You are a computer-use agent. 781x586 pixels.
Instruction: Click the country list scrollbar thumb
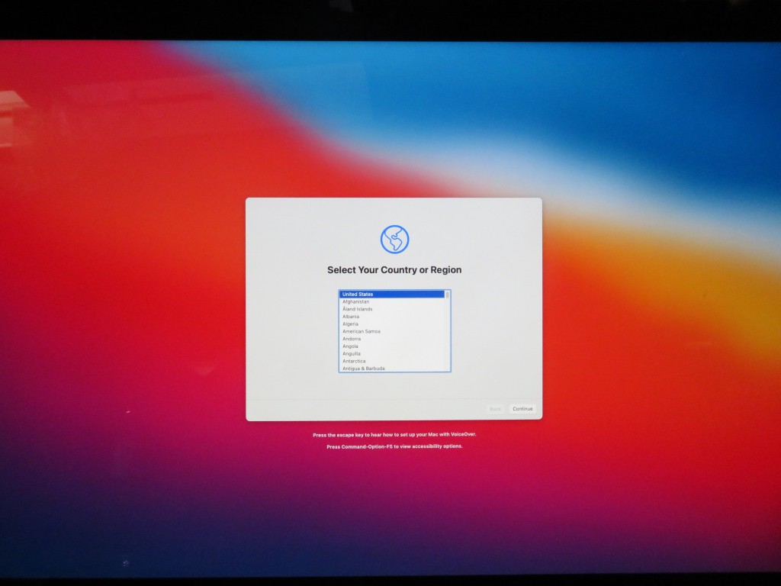point(447,295)
